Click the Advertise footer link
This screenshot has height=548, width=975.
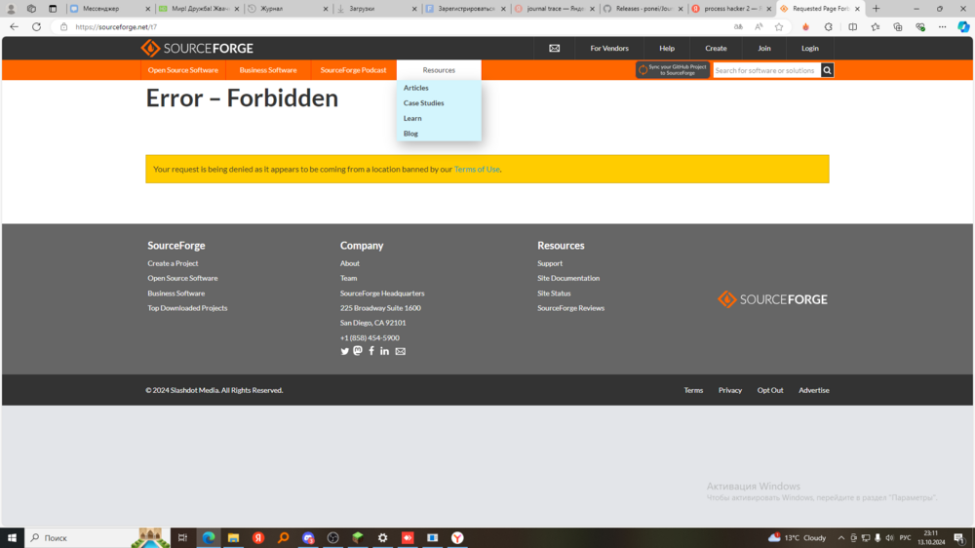tap(813, 390)
